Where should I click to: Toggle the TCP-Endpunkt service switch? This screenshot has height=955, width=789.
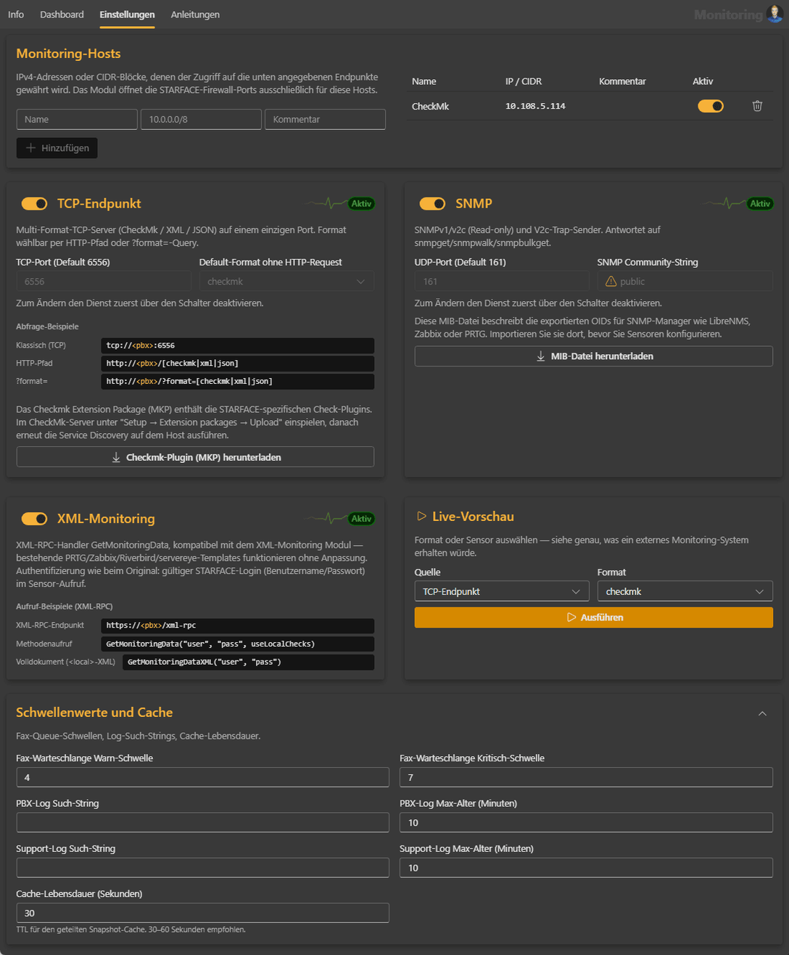coord(34,204)
